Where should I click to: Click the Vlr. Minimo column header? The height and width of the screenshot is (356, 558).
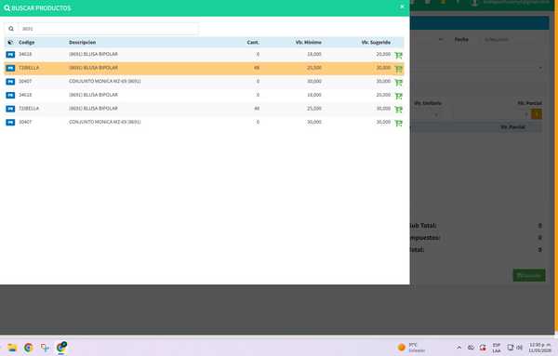click(x=308, y=43)
